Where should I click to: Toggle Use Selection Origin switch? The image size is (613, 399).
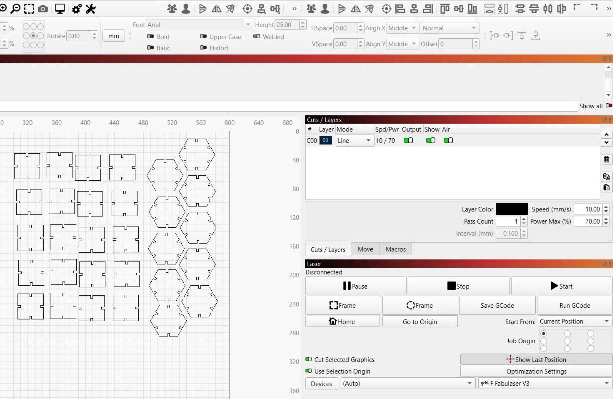pyautogui.click(x=309, y=371)
